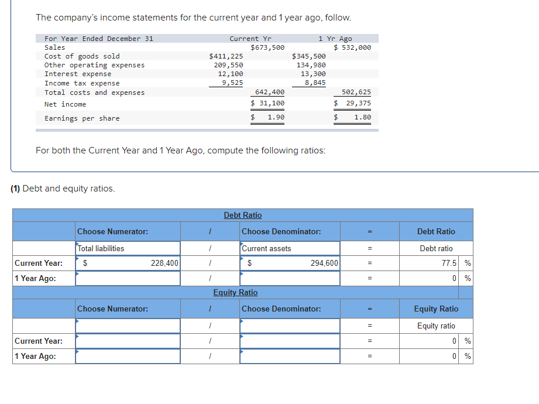Select Current Year equity ratio 0 result
Viewport: 539px width, 404px height.
(428, 341)
